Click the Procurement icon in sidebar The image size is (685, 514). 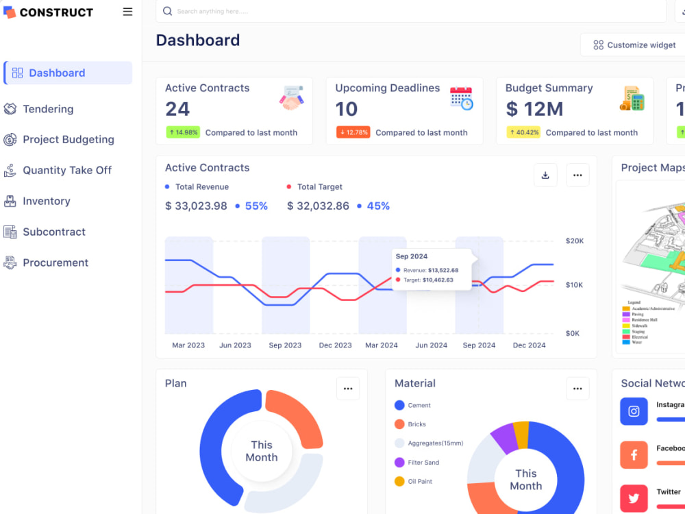[x=10, y=262]
